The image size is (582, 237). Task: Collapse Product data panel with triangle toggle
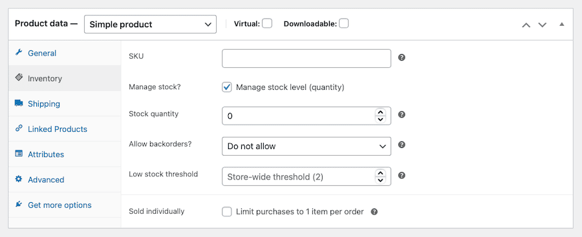click(562, 24)
